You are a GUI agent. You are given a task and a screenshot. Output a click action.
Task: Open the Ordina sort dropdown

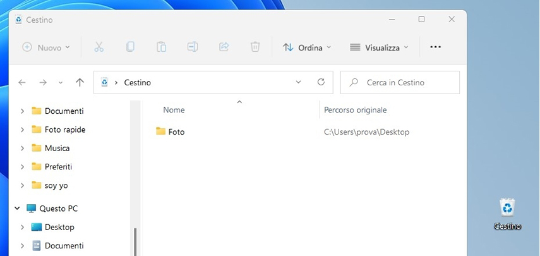click(306, 47)
